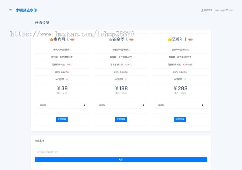Click the blue 购买 button
242x170 pixels.
(x=121, y=160)
